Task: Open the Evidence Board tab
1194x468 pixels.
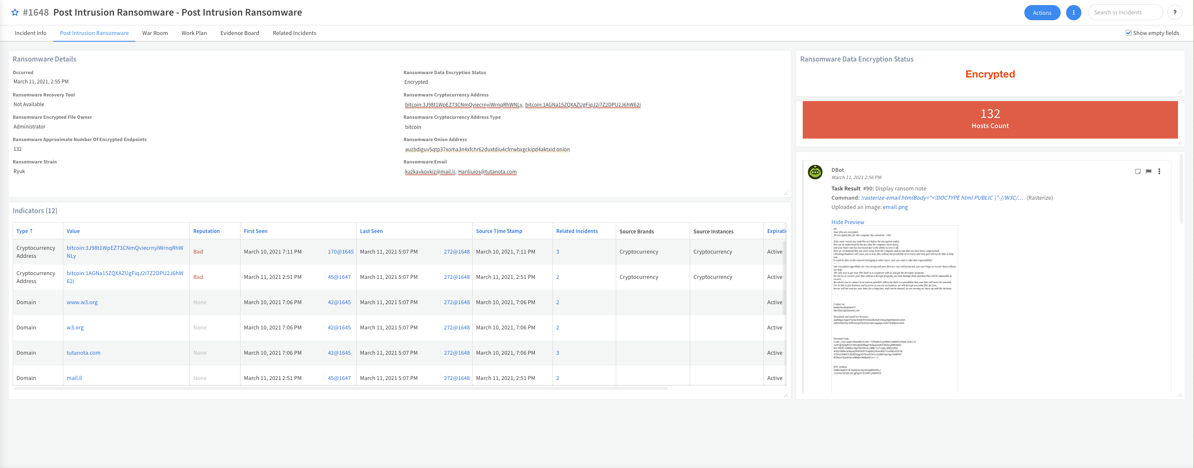Action: [239, 33]
